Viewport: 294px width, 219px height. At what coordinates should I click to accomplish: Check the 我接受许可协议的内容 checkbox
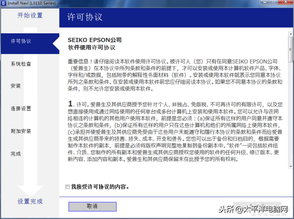coord(68,187)
